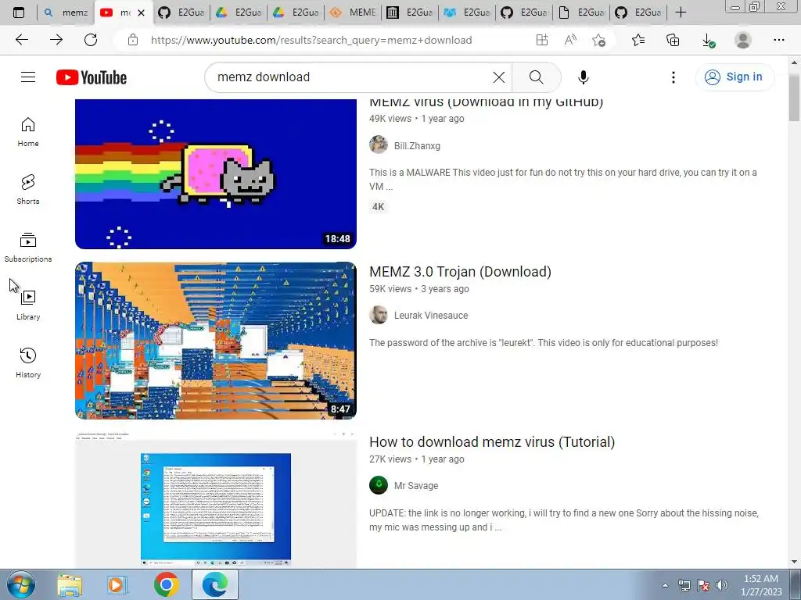Launch Windows Media Player from taskbar
The width and height of the screenshot is (801, 600).
(x=117, y=584)
